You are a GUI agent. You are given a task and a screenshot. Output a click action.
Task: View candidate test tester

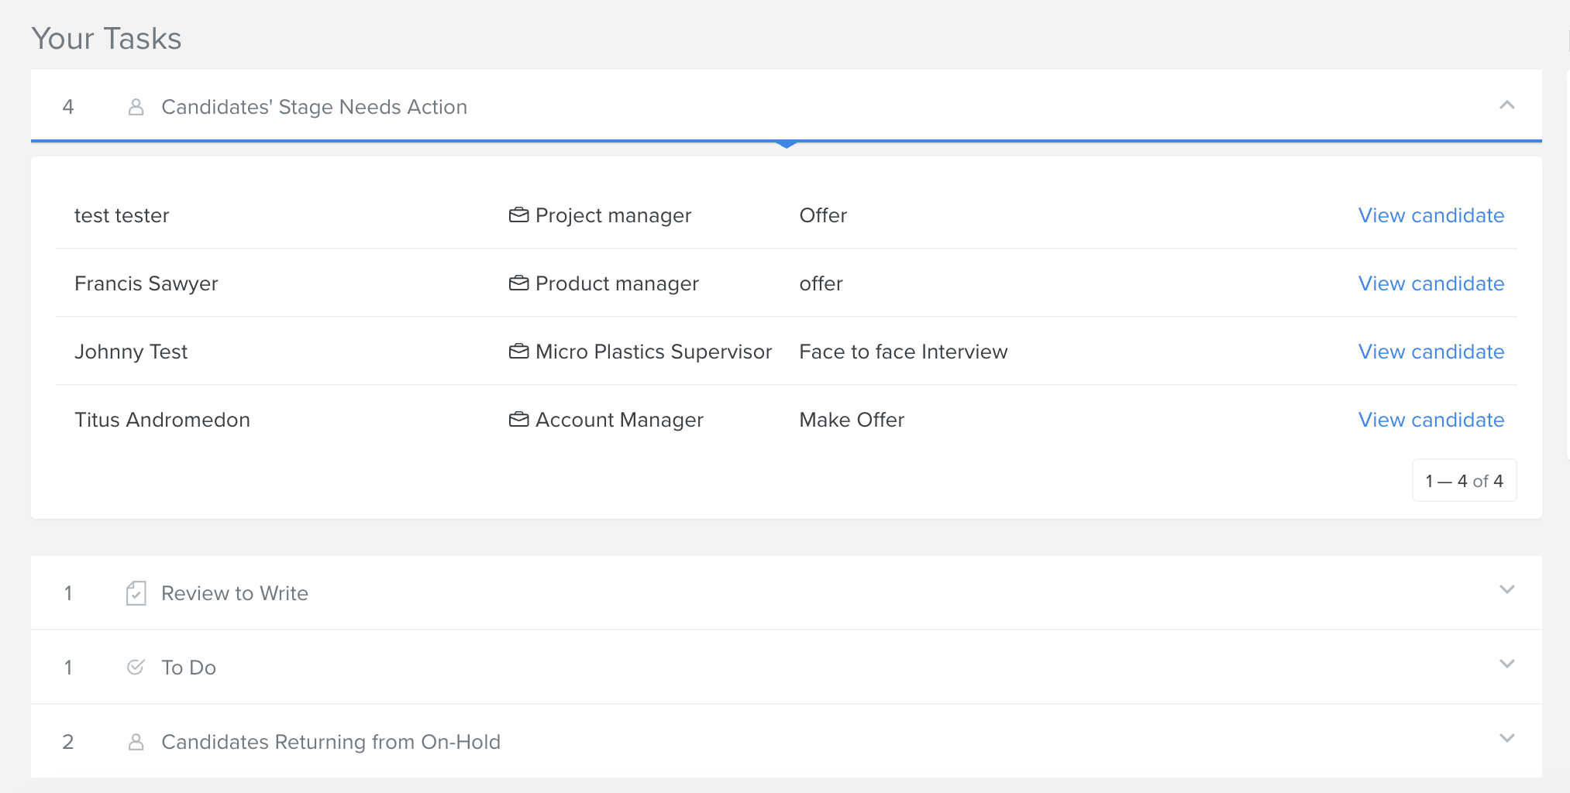tap(1431, 215)
